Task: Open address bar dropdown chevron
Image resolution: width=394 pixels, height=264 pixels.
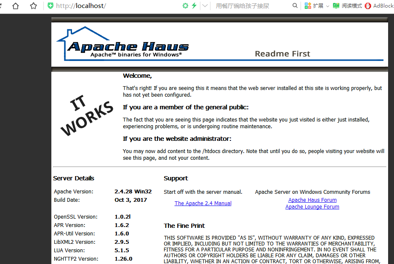Action: (205, 5)
